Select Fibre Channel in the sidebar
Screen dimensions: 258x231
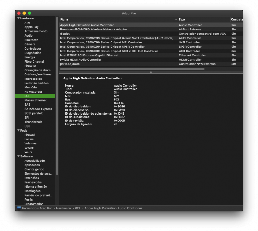click(34, 61)
